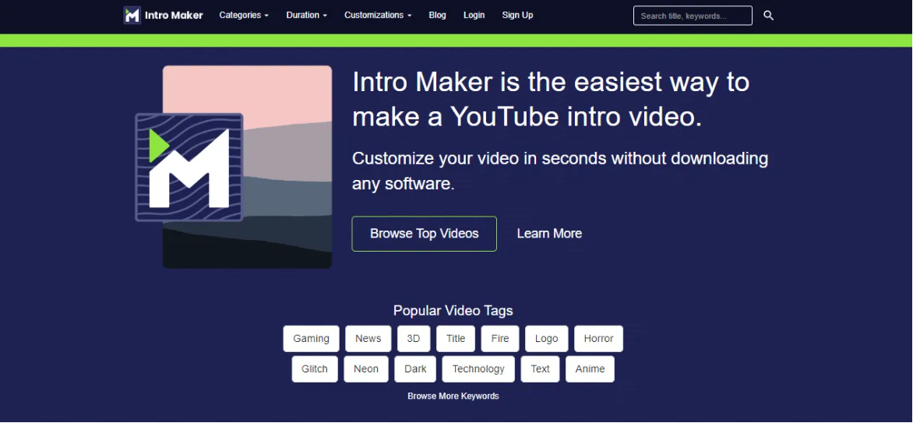
Task: Click the magnifying glass search icon
Action: tap(768, 16)
